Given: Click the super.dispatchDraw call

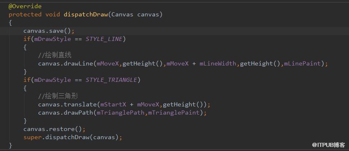Looking at the screenshot, I should [73, 137].
